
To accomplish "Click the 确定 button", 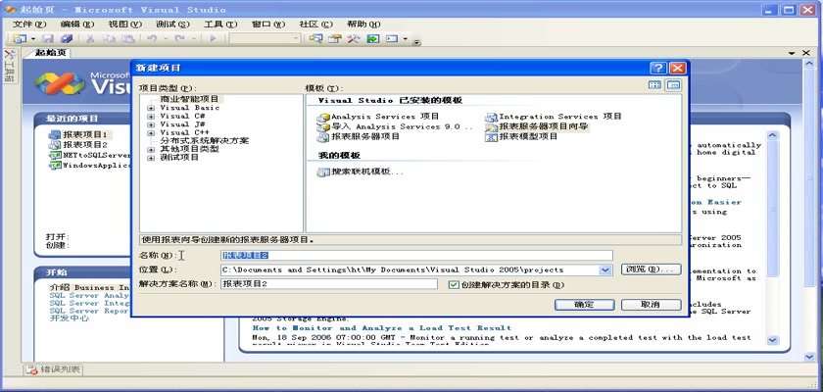I will point(584,305).
